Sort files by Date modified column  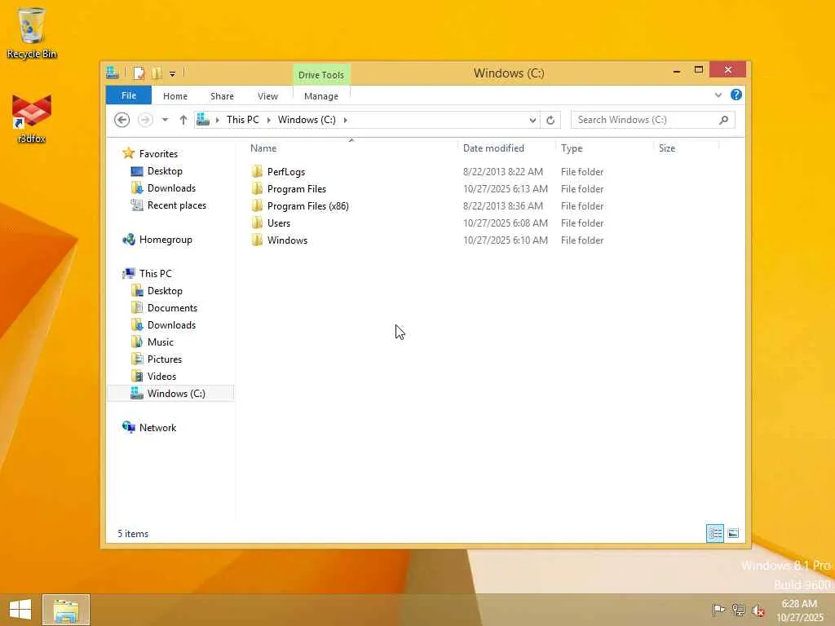tap(493, 148)
